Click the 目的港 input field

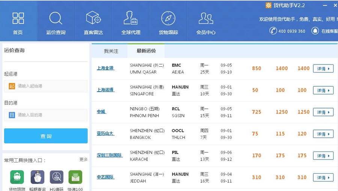tap(46, 115)
